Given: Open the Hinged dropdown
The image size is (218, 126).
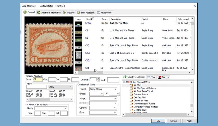Looking at the screenshot, I should 115,98.
